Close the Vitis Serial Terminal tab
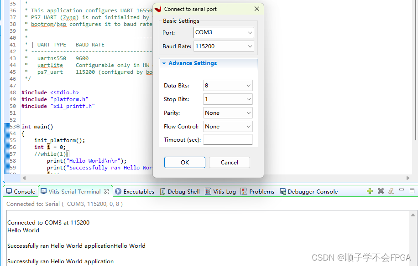This screenshot has height=266, width=418. coord(107,191)
